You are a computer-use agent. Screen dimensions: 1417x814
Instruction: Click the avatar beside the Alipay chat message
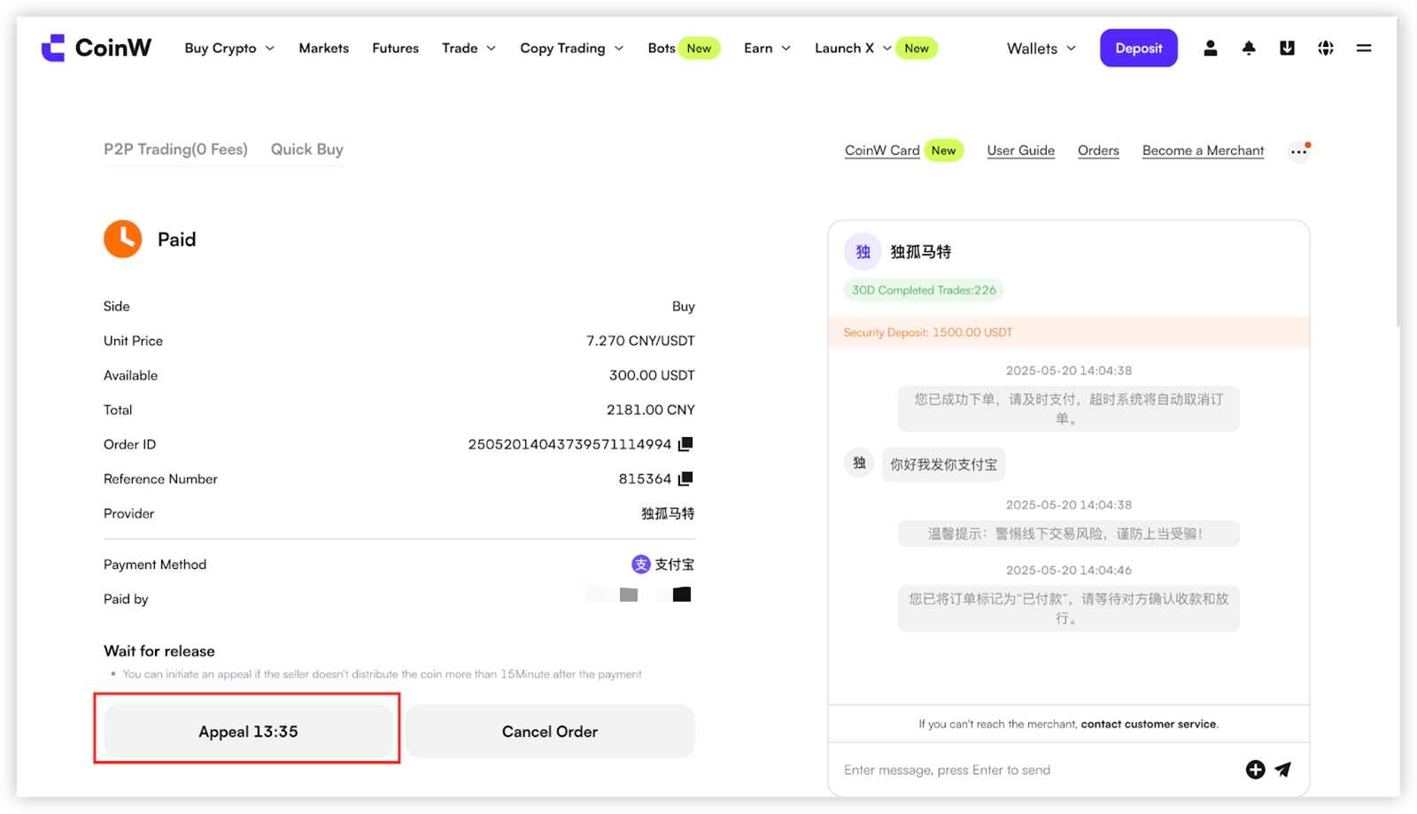[859, 463]
